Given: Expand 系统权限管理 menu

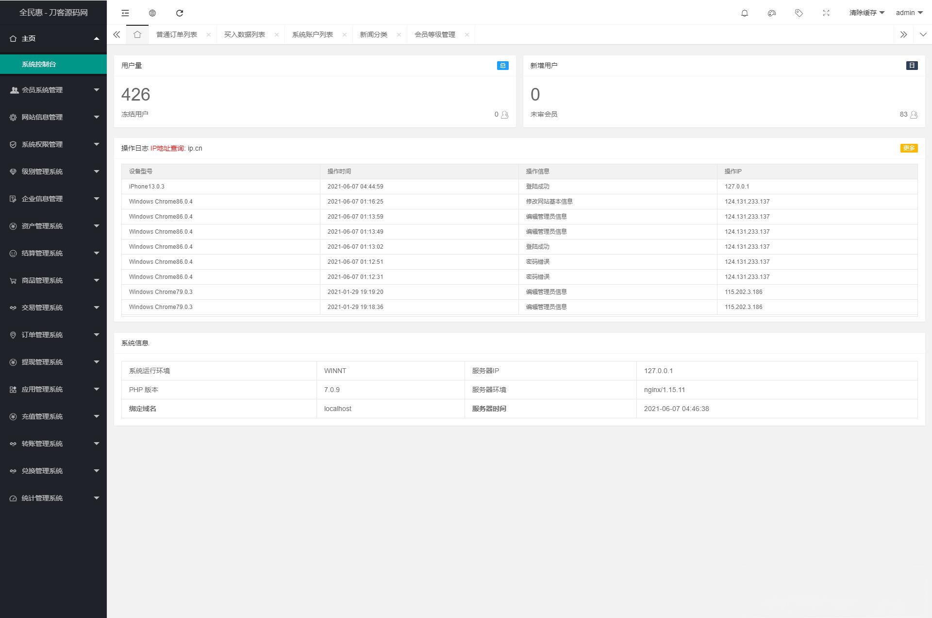Looking at the screenshot, I should tap(53, 144).
